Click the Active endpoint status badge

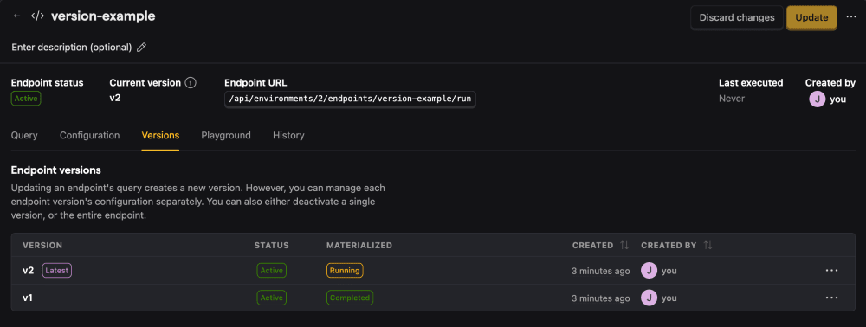pos(26,99)
